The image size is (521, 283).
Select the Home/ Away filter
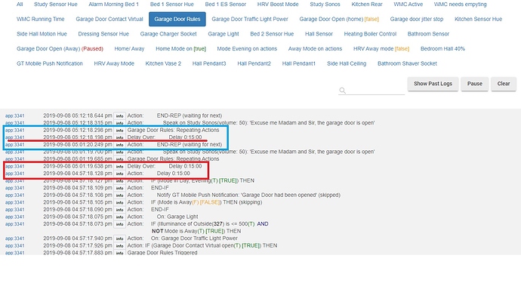click(129, 49)
